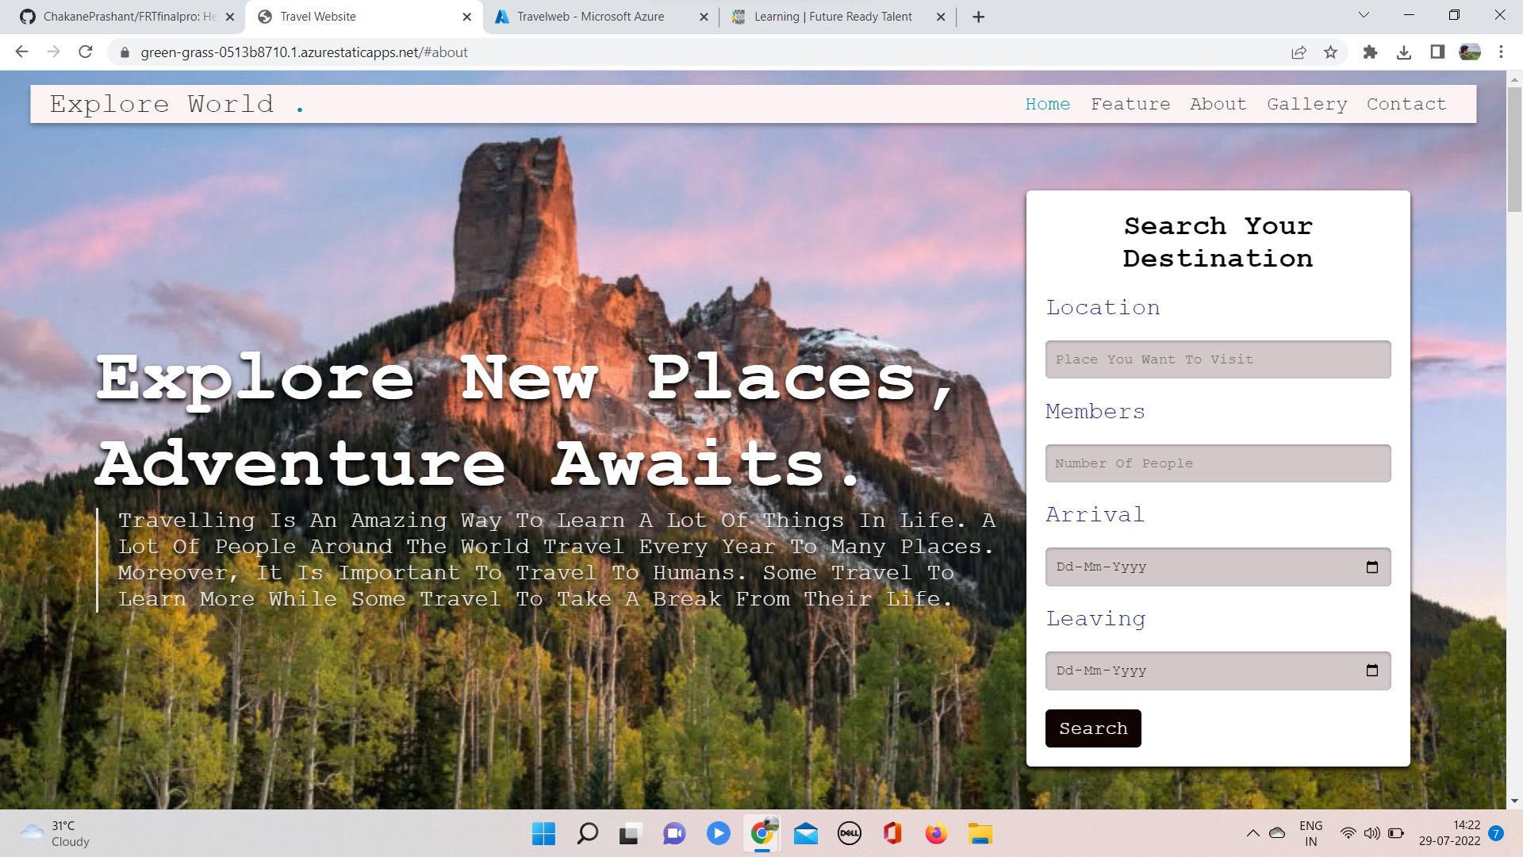Open the browser Extensions puzzle icon
Screen dimensions: 1523x857
pos(1370,52)
